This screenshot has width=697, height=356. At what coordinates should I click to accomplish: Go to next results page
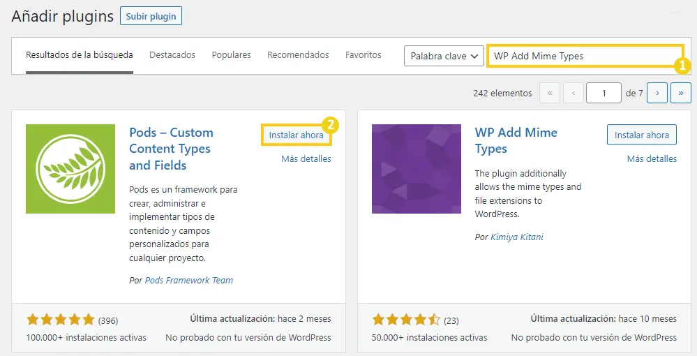pos(657,93)
